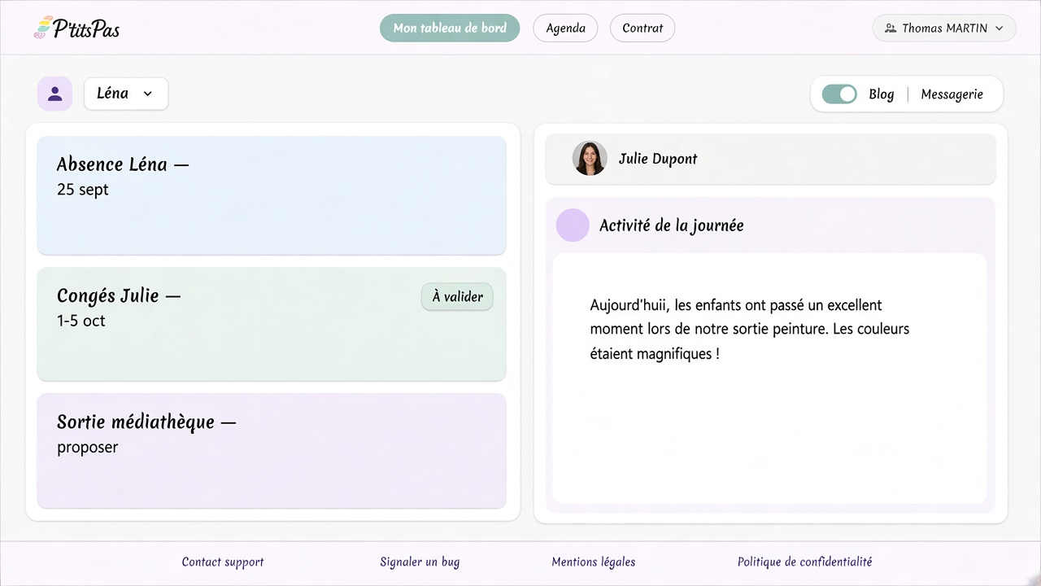
Task: Click Politique de confidentialité link
Action: coord(804,562)
